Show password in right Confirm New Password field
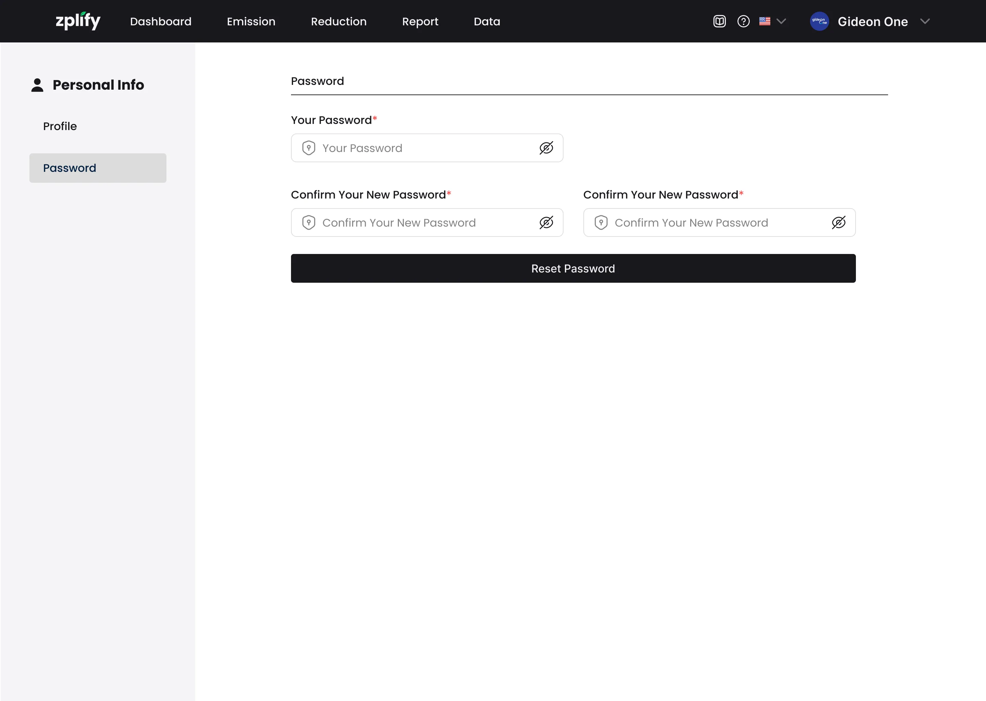The image size is (986, 701). point(838,223)
